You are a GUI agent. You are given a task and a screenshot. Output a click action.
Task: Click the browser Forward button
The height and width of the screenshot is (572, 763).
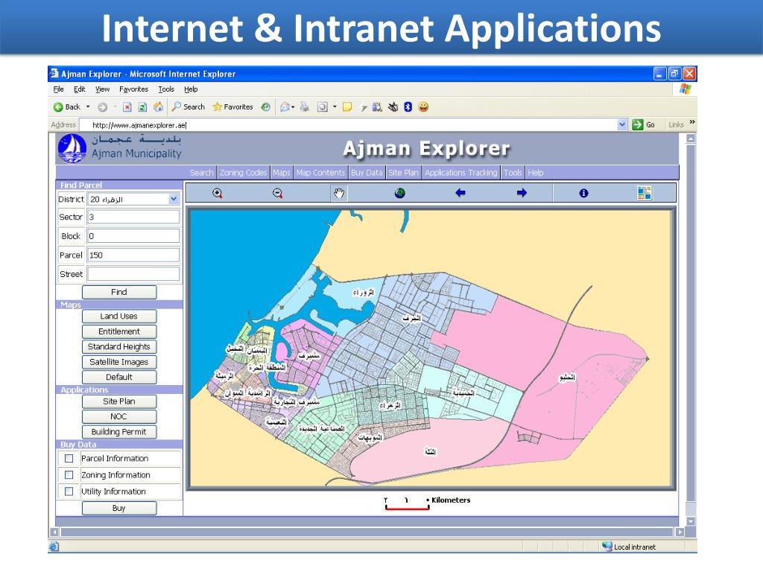[102, 107]
